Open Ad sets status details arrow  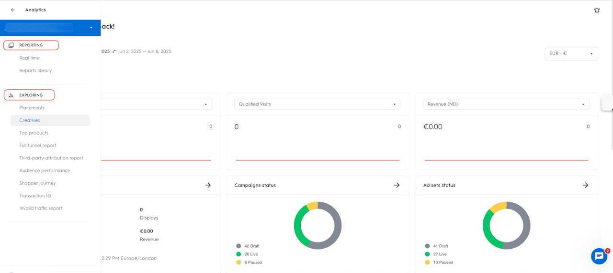[585, 185]
